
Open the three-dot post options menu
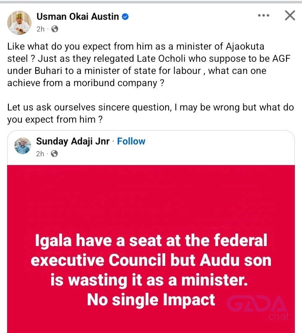pyautogui.click(x=263, y=16)
